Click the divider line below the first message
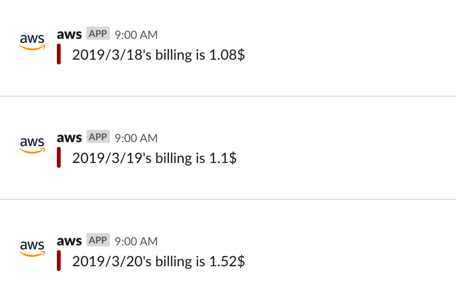 228,96
